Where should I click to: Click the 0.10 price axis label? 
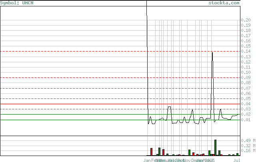click(246, 72)
